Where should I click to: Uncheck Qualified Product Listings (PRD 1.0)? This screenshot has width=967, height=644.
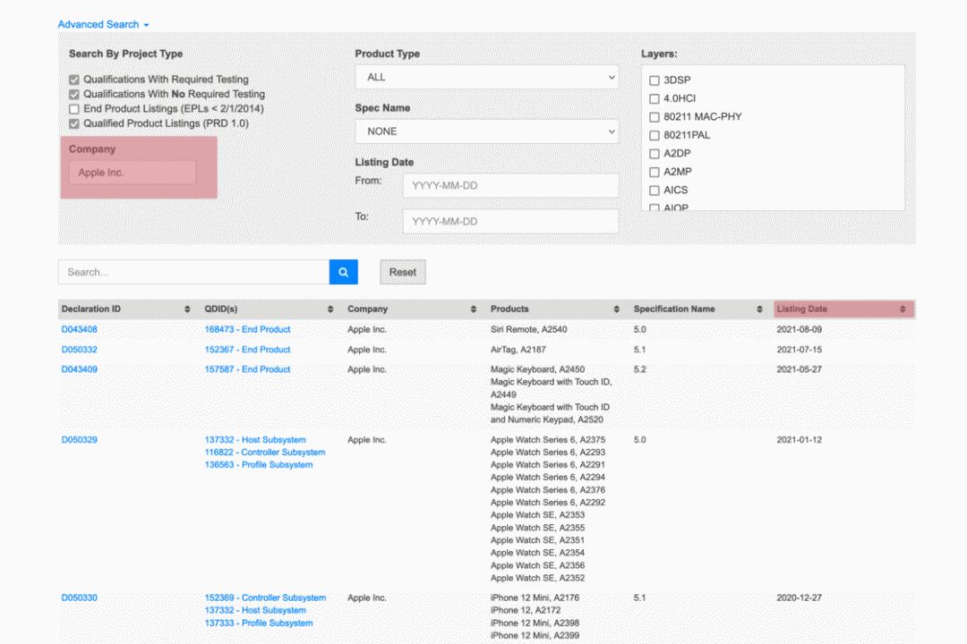pyautogui.click(x=74, y=123)
